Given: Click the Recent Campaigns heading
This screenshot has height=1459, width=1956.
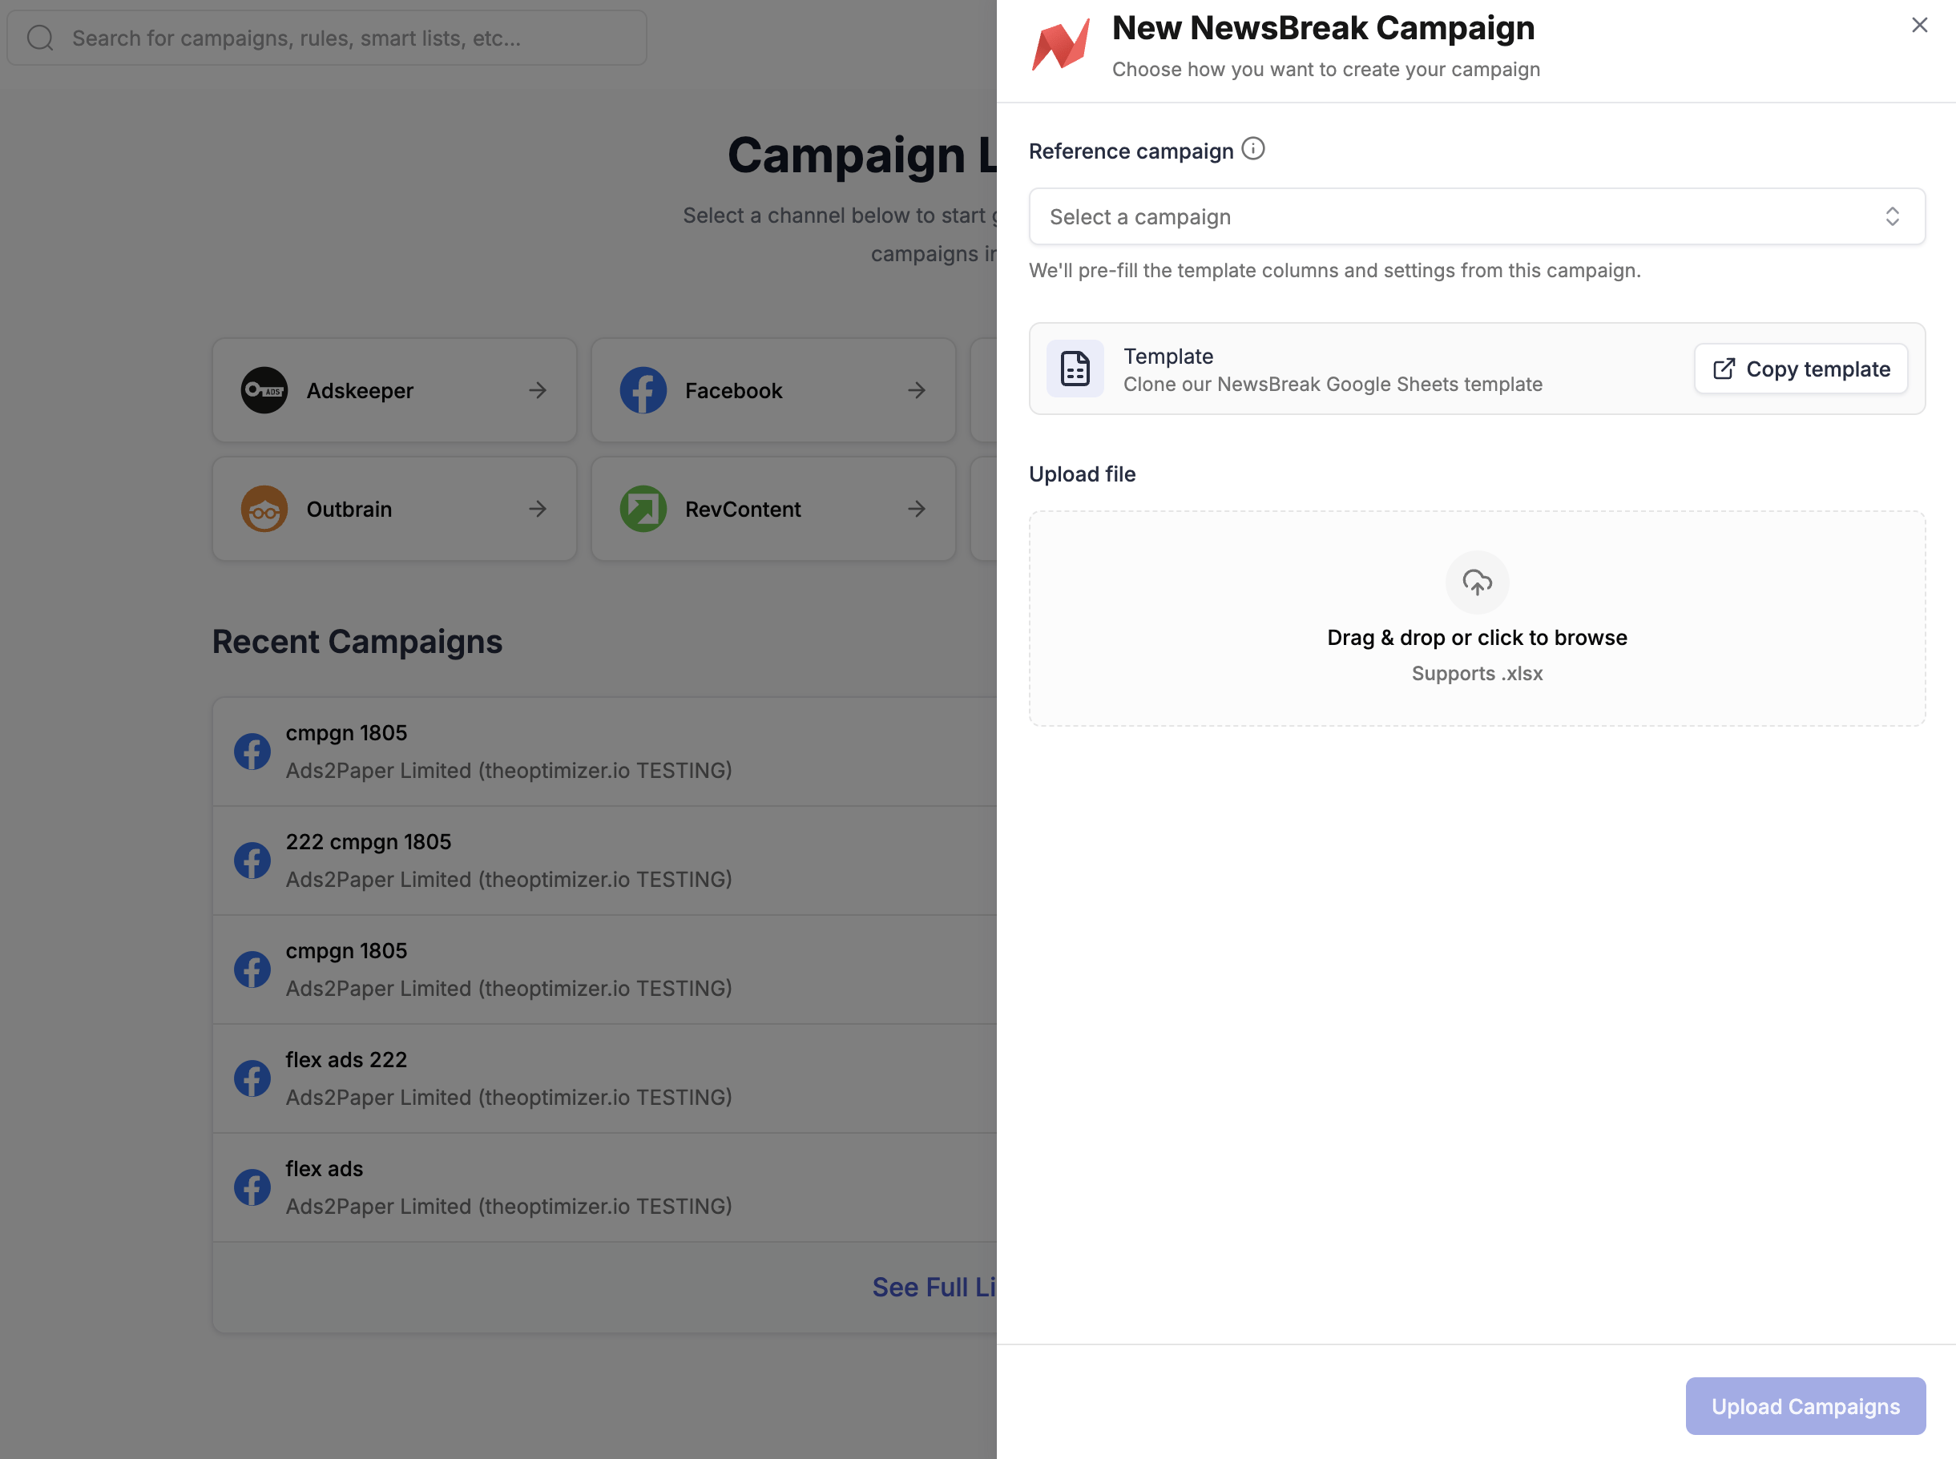Looking at the screenshot, I should click(x=357, y=641).
